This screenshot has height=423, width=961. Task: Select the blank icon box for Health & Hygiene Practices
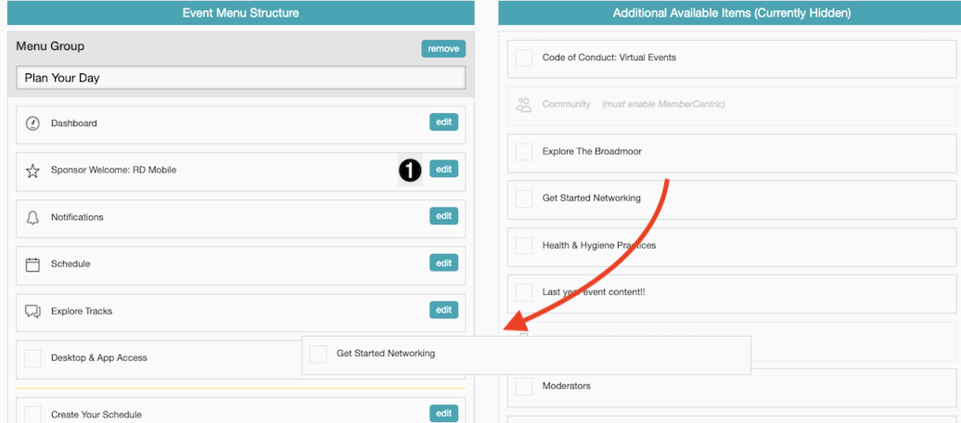524,246
